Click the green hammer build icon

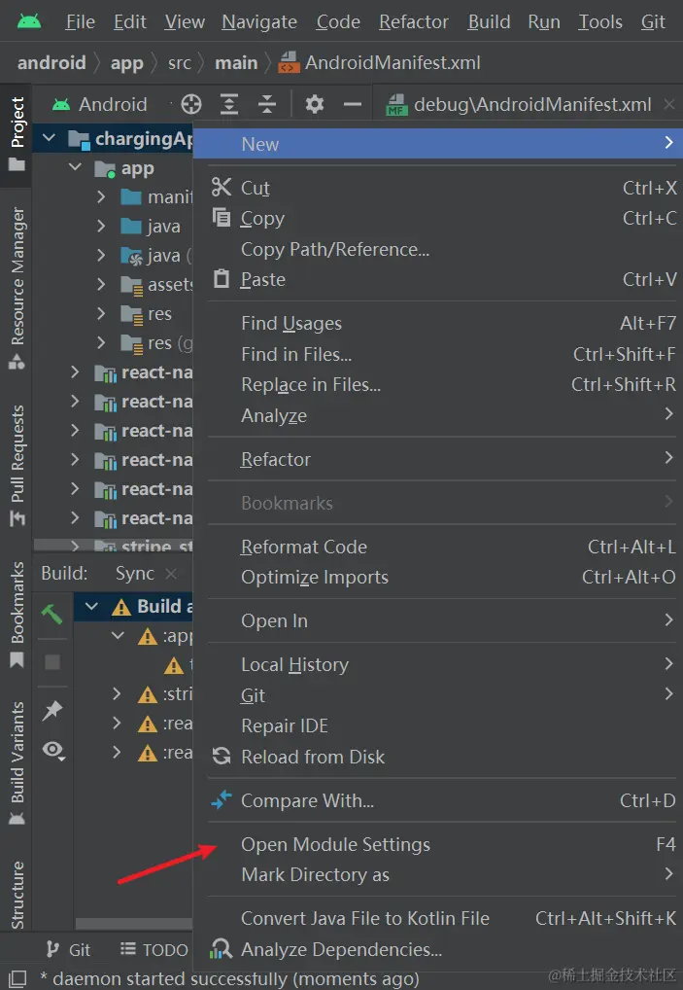point(52,614)
